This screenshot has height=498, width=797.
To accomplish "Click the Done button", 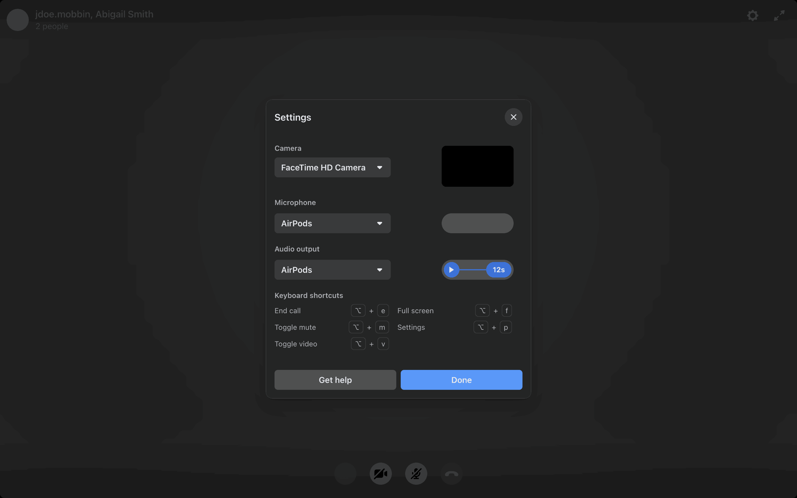I will tap(462, 380).
